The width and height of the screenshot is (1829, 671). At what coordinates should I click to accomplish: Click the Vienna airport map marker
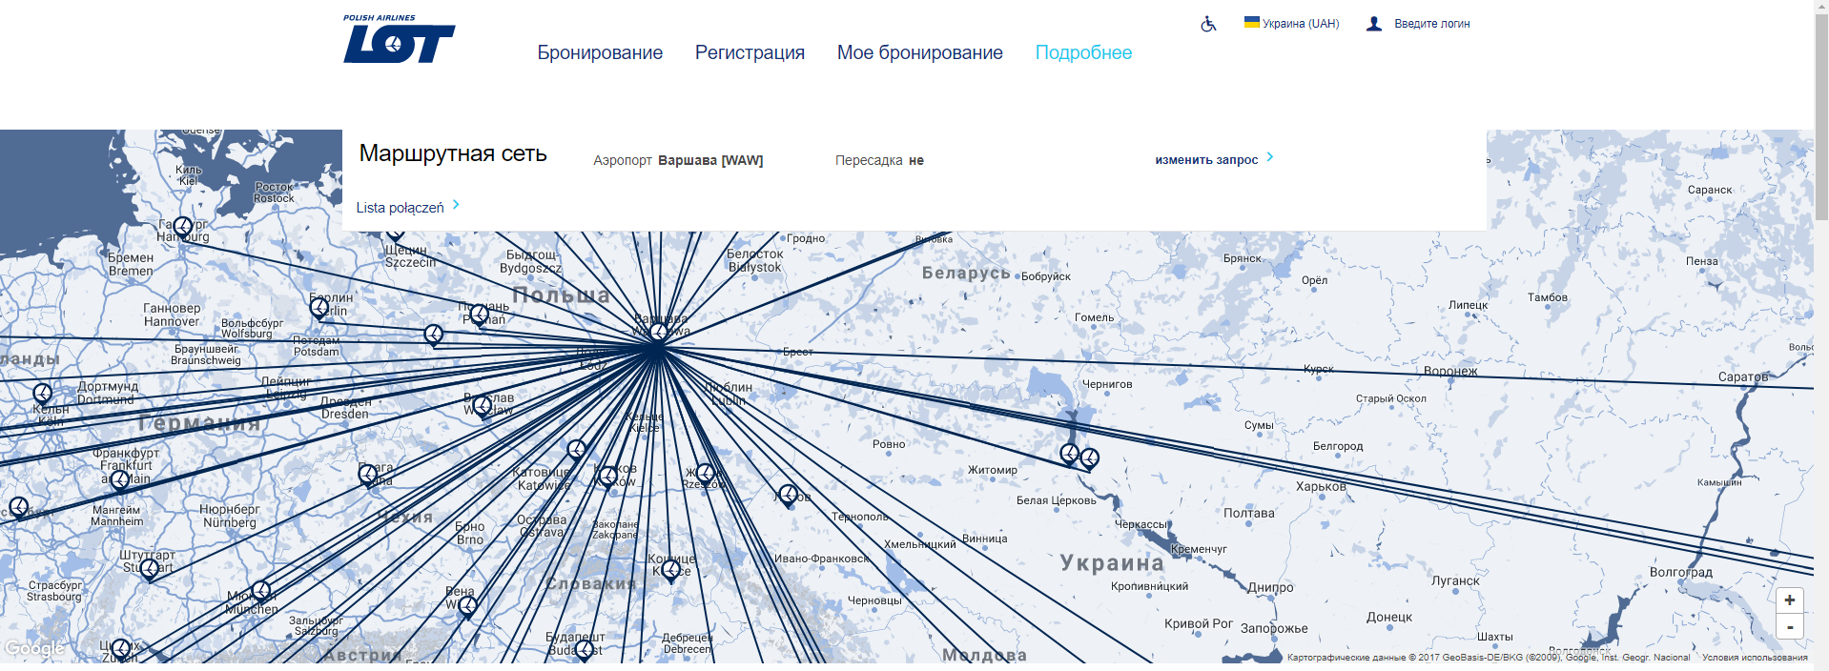coord(467,606)
